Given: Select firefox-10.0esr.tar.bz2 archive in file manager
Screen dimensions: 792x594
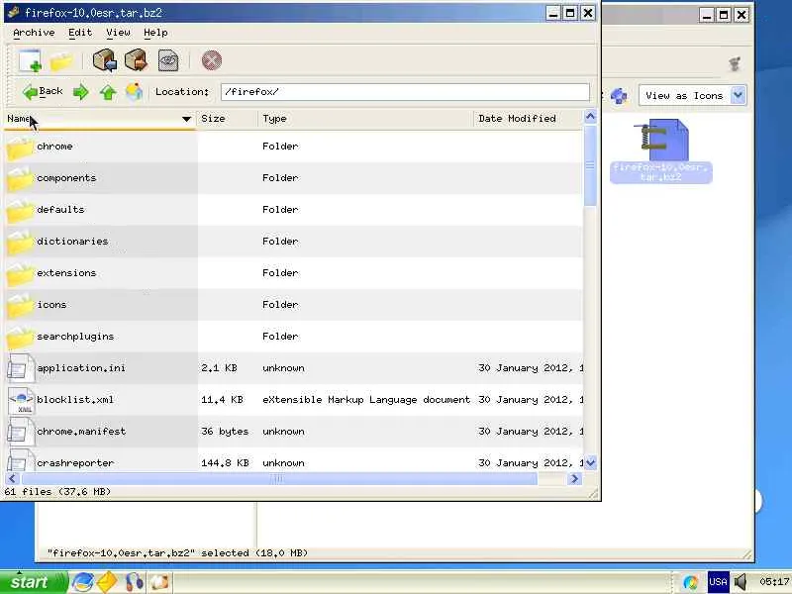Looking at the screenshot, I should pyautogui.click(x=660, y=150).
